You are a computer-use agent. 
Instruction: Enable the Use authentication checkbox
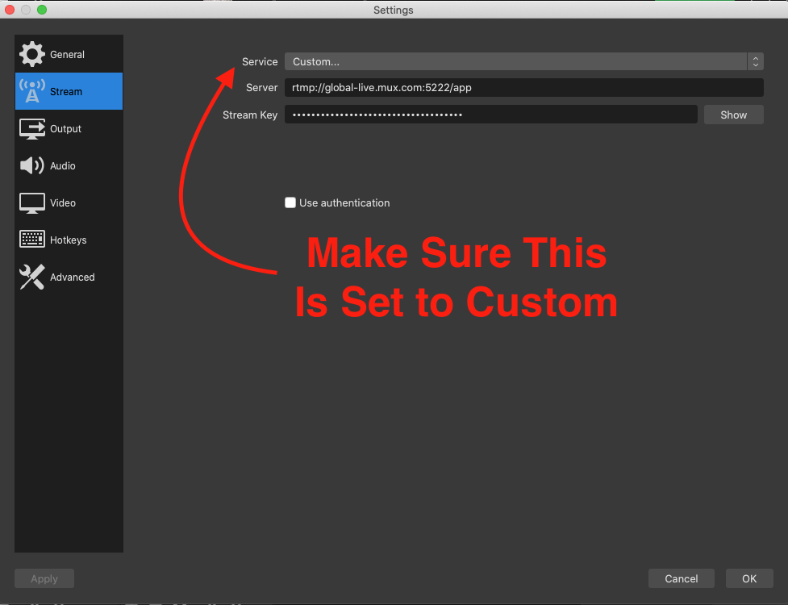tap(290, 202)
